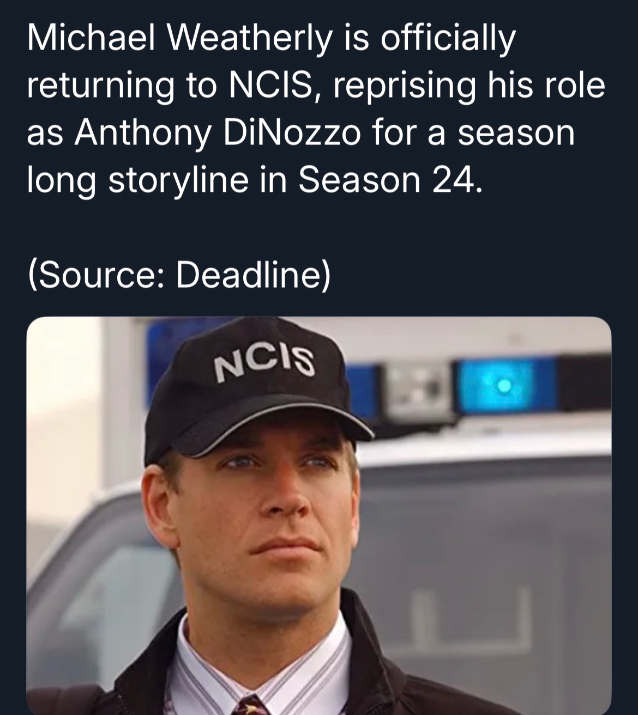The image size is (638, 715).
Task: Click the phrase reprising his role
Action: (467, 87)
